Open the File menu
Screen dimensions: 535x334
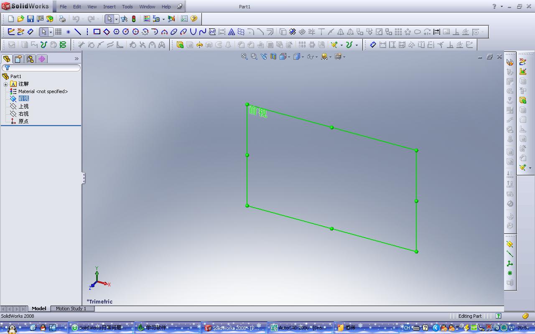coord(63,7)
